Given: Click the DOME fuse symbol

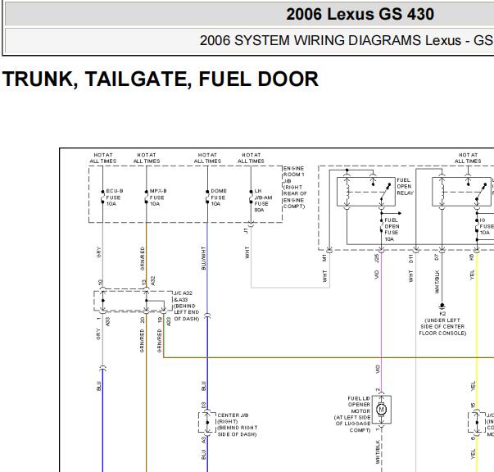Looking at the screenshot, I should [x=207, y=197].
